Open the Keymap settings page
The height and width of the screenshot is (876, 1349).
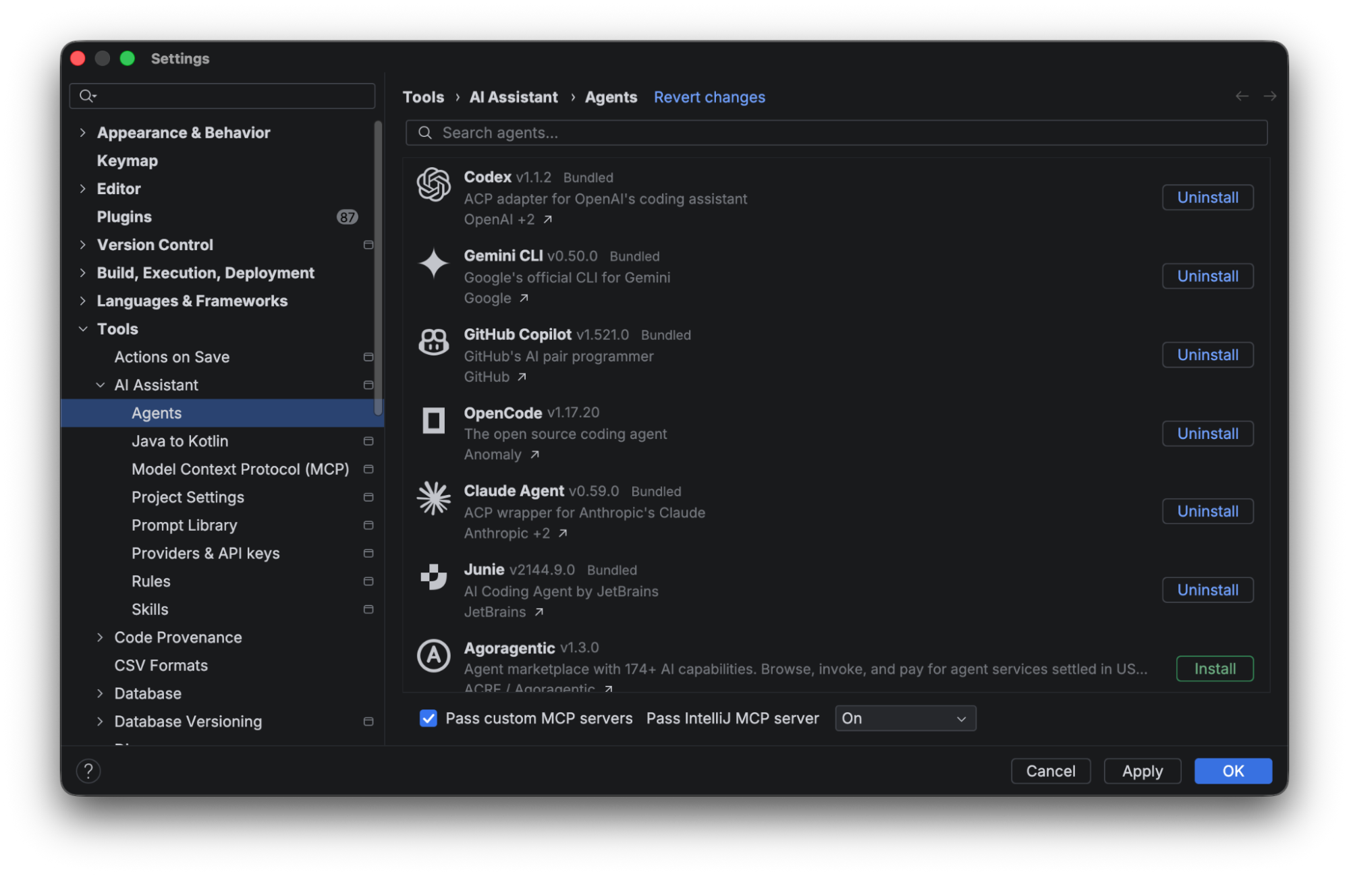click(x=127, y=160)
